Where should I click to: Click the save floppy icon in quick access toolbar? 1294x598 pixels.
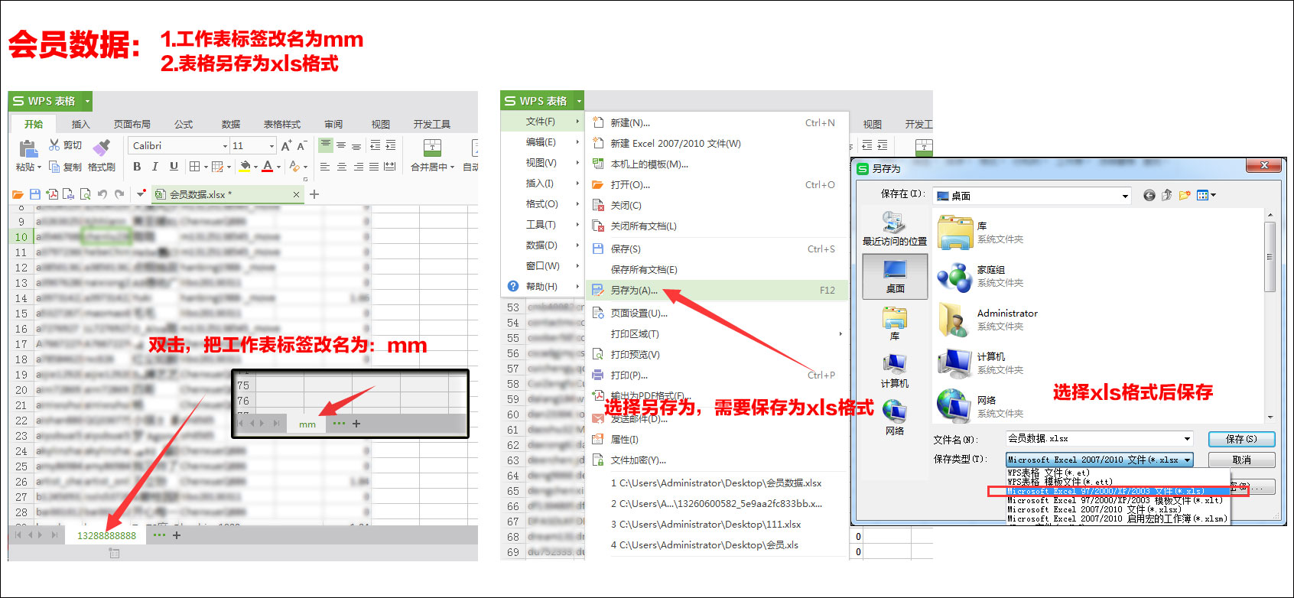click(x=35, y=194)
